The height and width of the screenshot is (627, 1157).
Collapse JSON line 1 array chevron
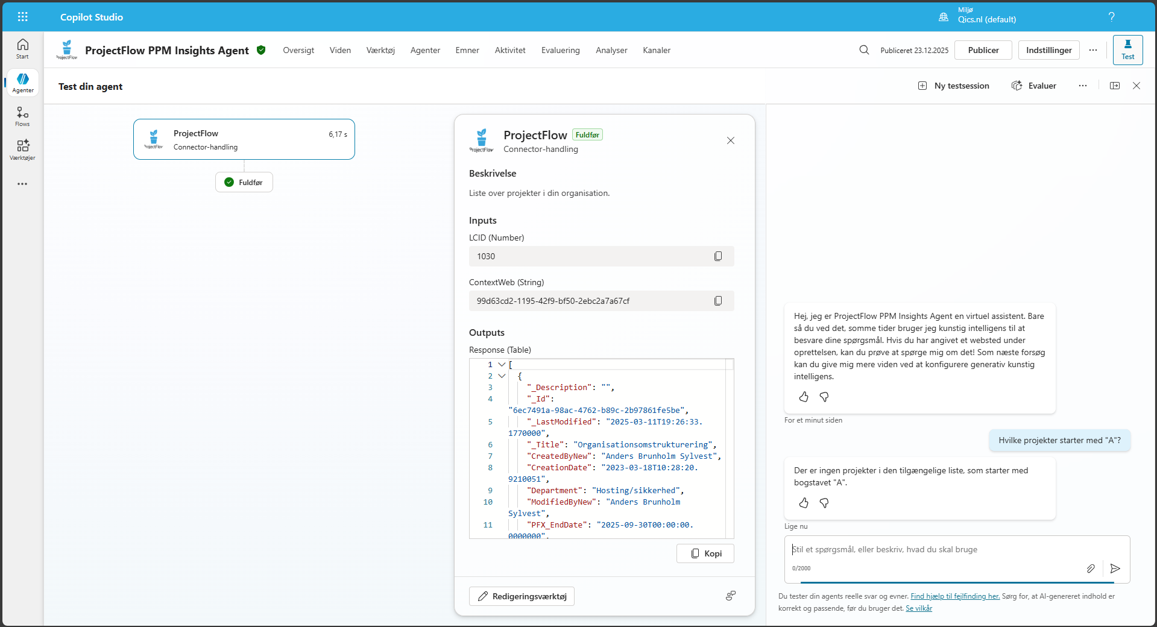[502, 364]
